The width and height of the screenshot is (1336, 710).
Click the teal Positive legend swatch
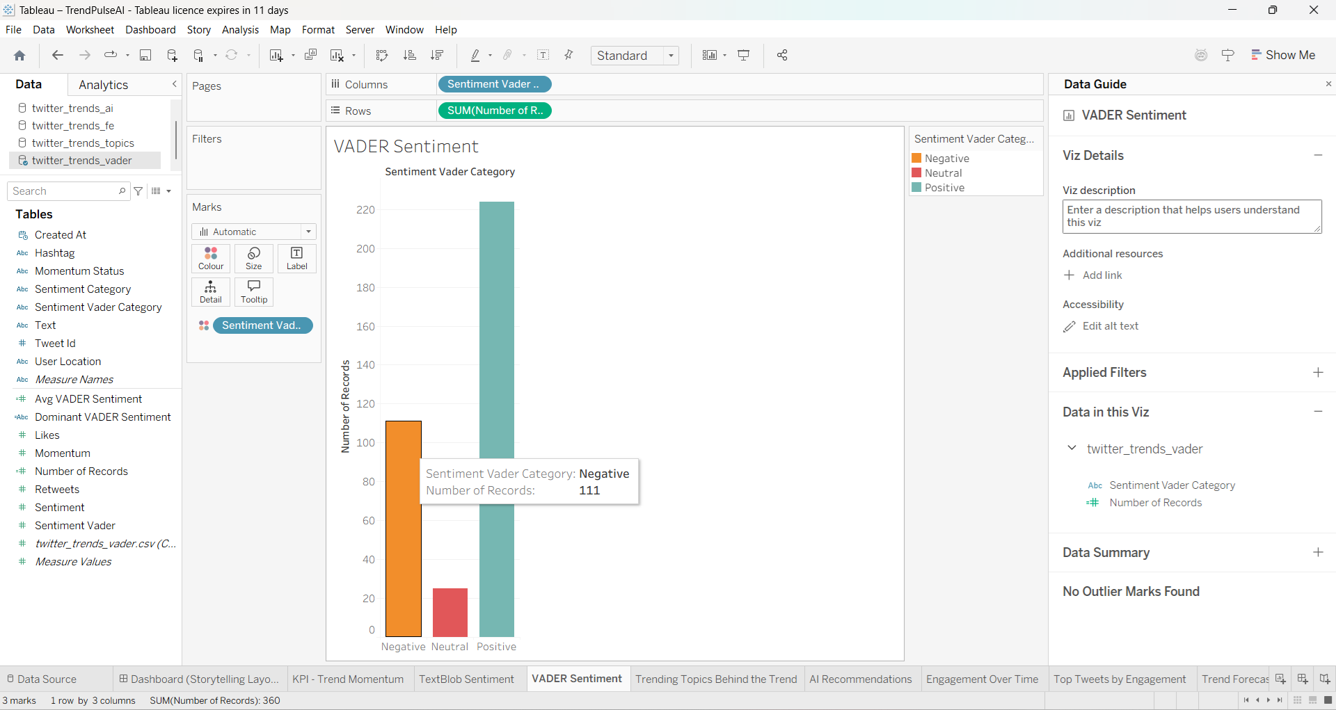click(916, 187)
